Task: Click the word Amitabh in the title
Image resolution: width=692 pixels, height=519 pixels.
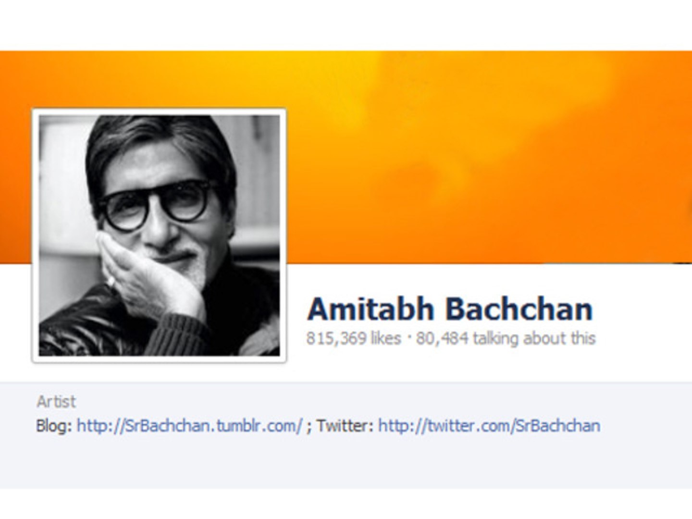Action: tap(371, 309)
